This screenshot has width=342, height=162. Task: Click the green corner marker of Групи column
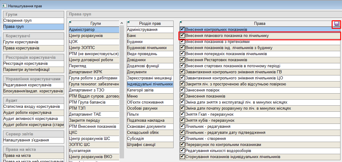click(70, 21)
